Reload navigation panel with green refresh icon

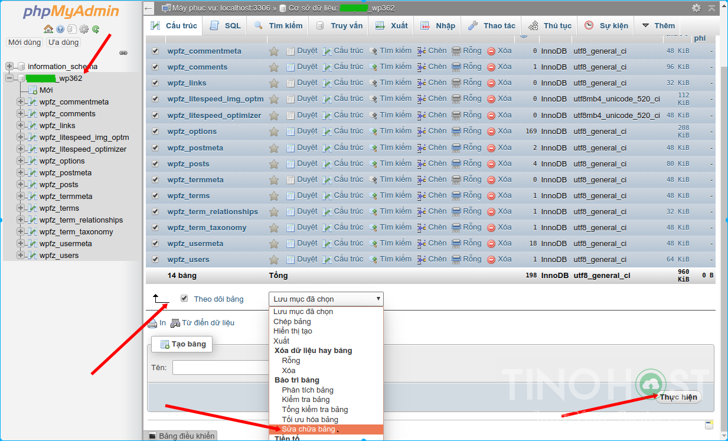click(96, 29)
